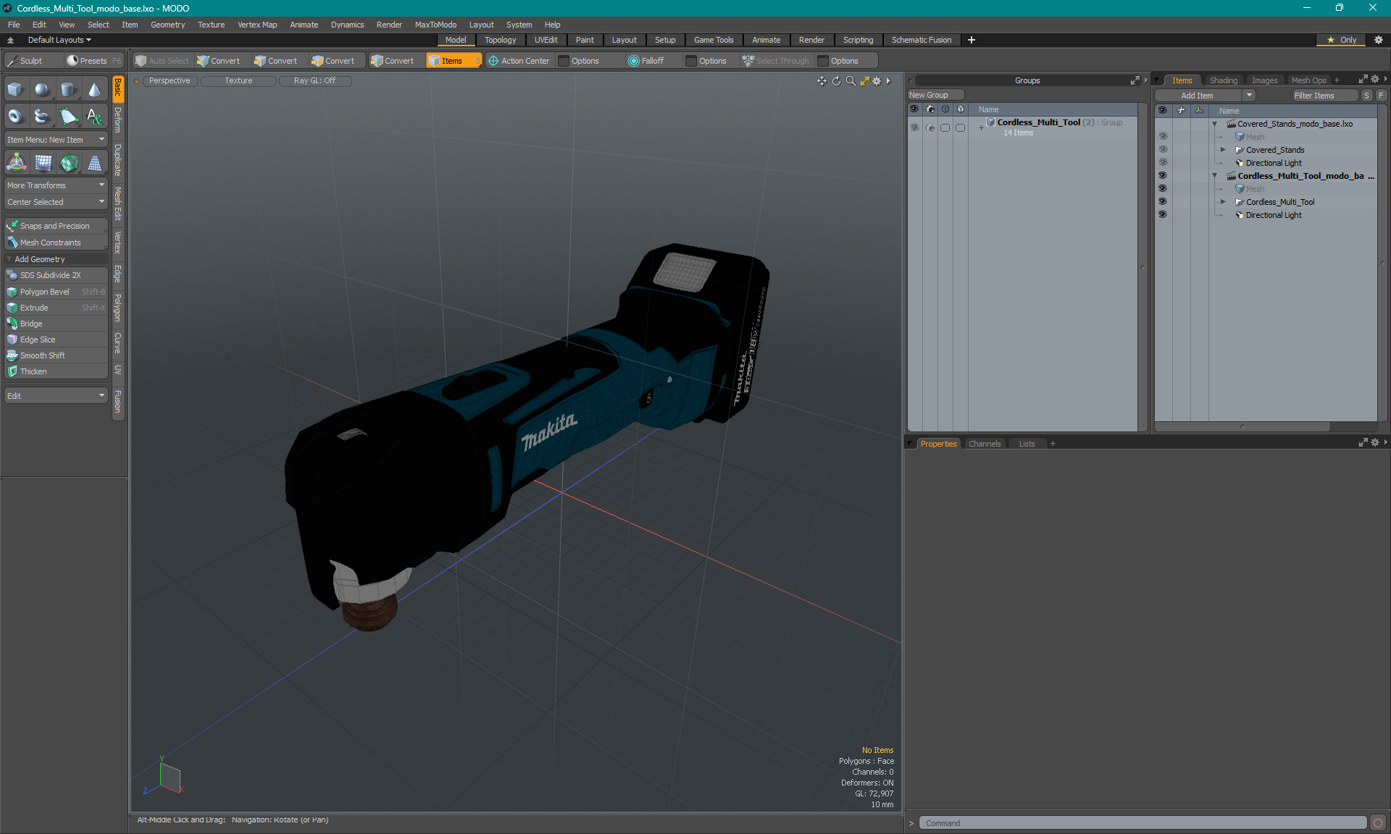Click the Command input field

pyautogui.click(x=1143, y=823)
